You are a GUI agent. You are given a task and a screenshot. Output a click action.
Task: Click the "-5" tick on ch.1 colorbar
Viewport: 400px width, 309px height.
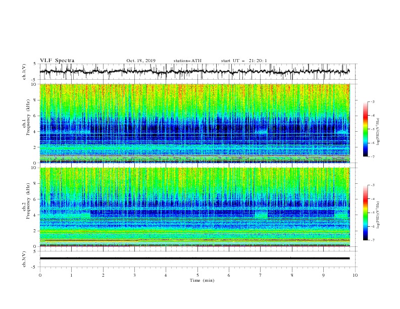pyautogui.click(x=373, y=129)
